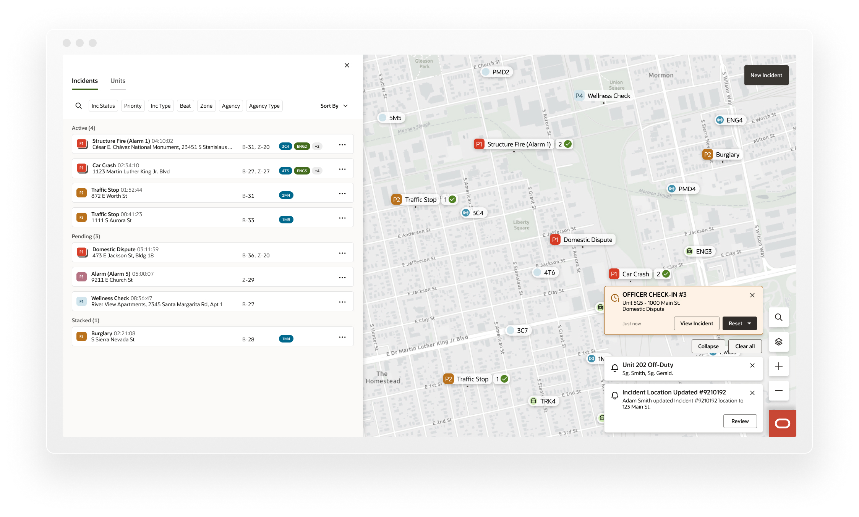859x517 pixels.
Task: Click 3C4 unit tag on Structure Fire row
Action: [285, 146]
